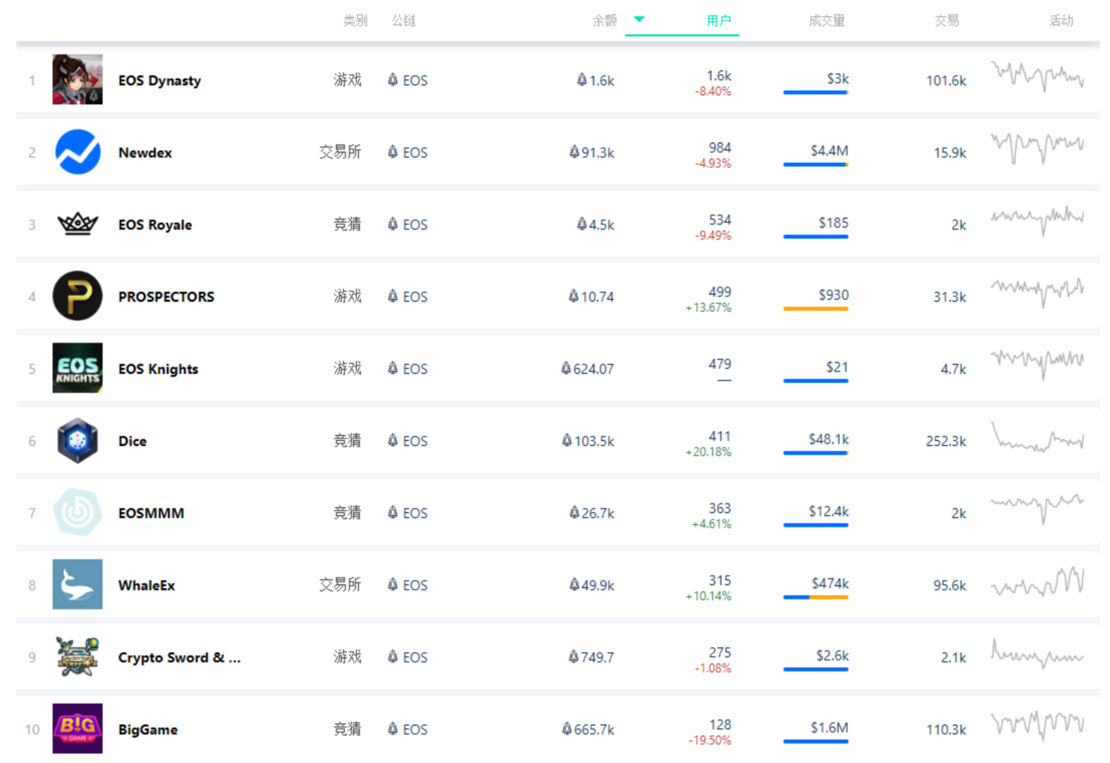Click the Newdex blue logo icon
Viewport: 1110px width, 763px height.
tap(78, 152)
